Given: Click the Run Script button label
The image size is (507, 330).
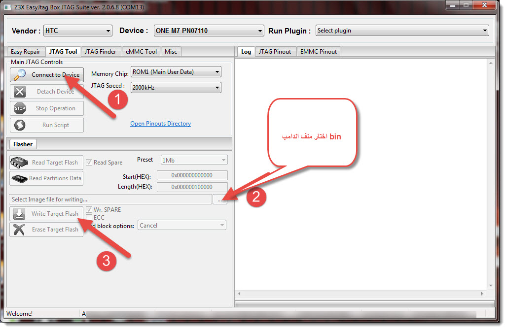Looking at the screenshot, I should click(56, 125).
